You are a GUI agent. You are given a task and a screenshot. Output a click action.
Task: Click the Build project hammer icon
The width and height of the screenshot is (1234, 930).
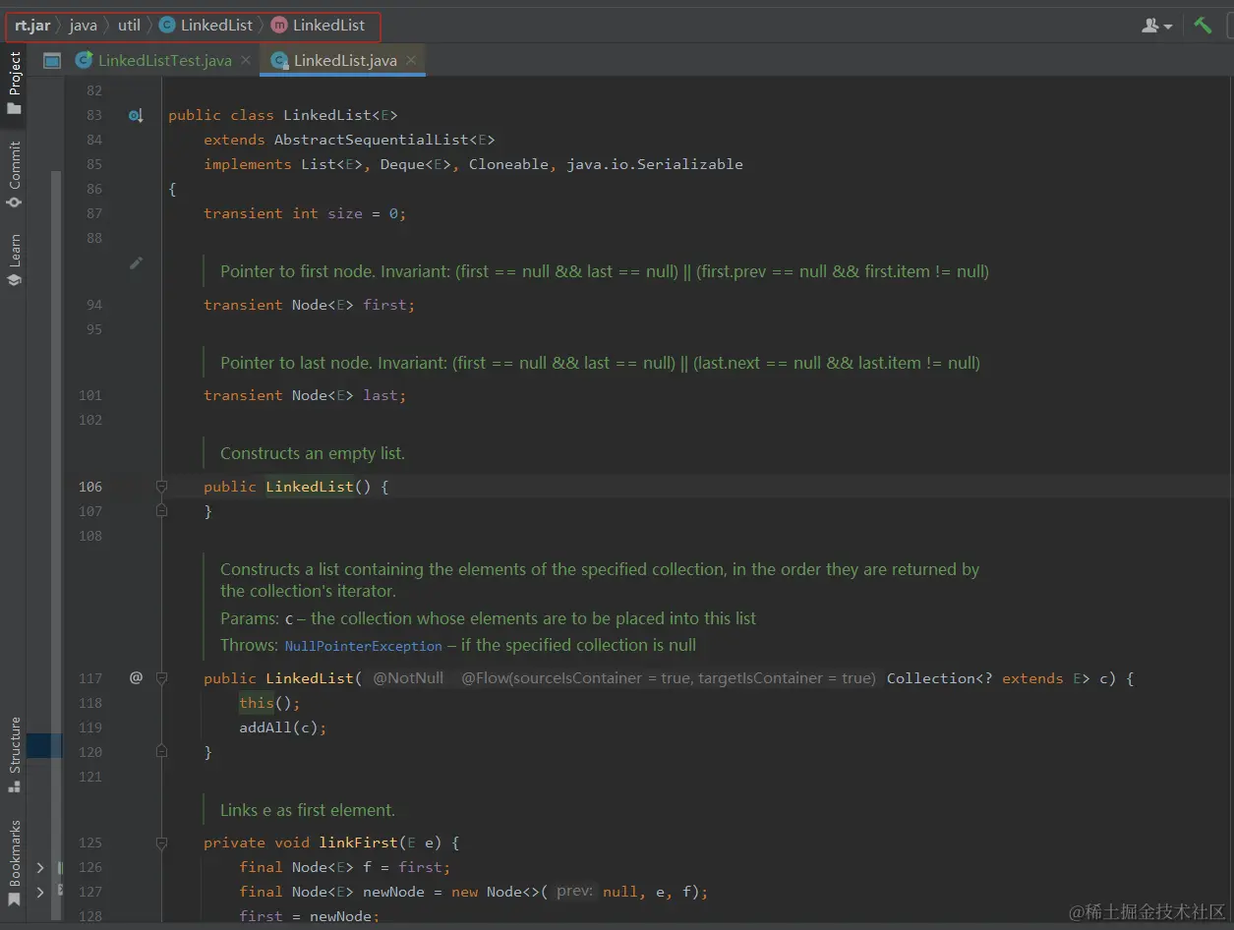(x=1203, y=26)
